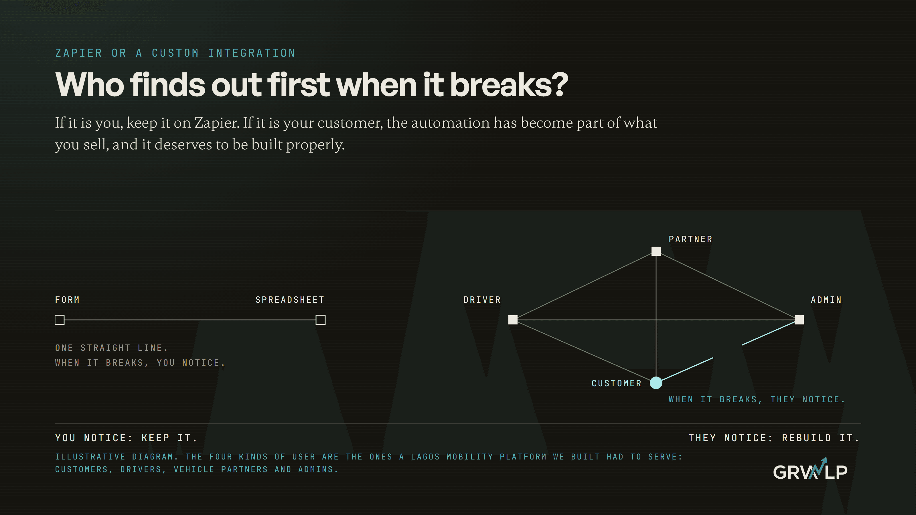Click 'Zapier or a custom integration' eyebrow text
Viewport: 916px width, 515px height.
coord(175,53)
